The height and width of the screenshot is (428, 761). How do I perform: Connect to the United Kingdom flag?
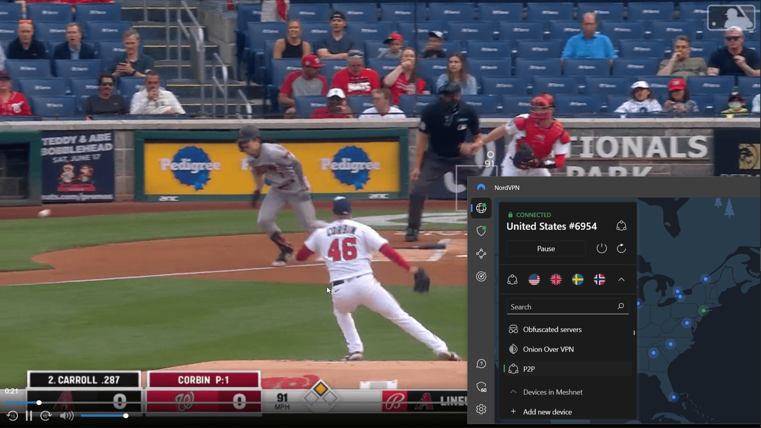pos(556,279)
